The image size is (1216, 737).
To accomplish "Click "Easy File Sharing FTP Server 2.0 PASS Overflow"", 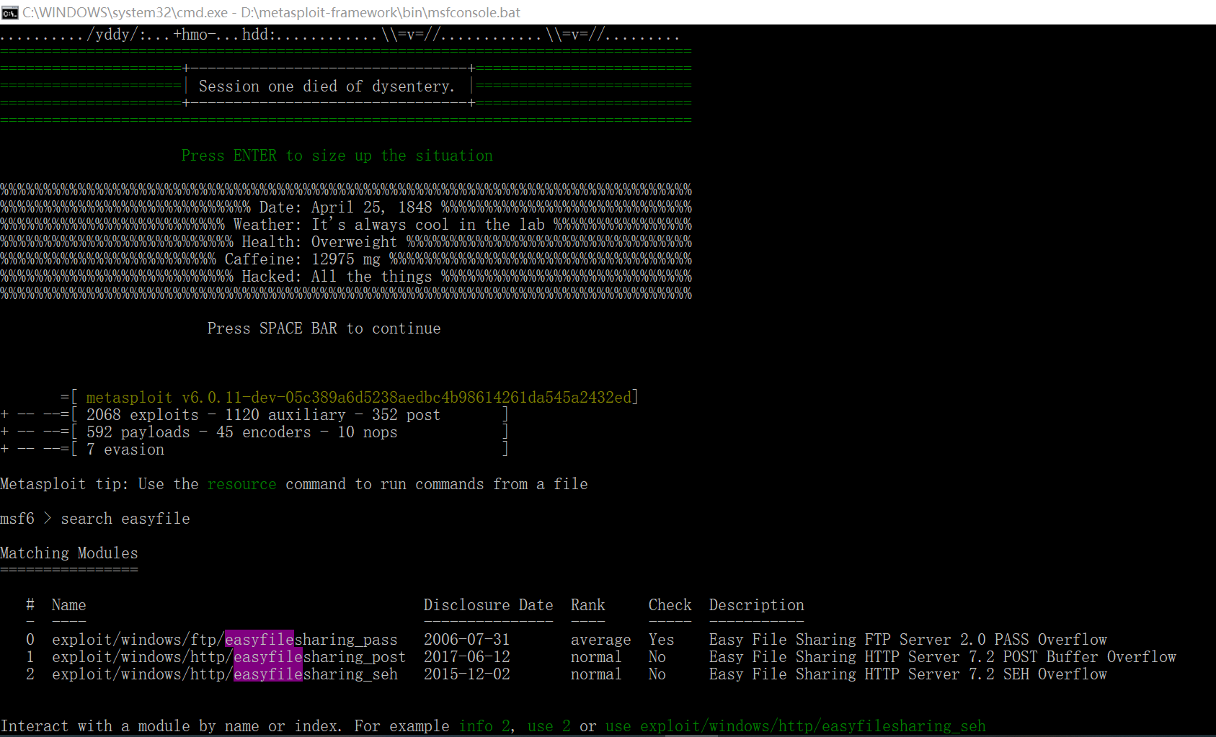I will (x=907, y=640).
